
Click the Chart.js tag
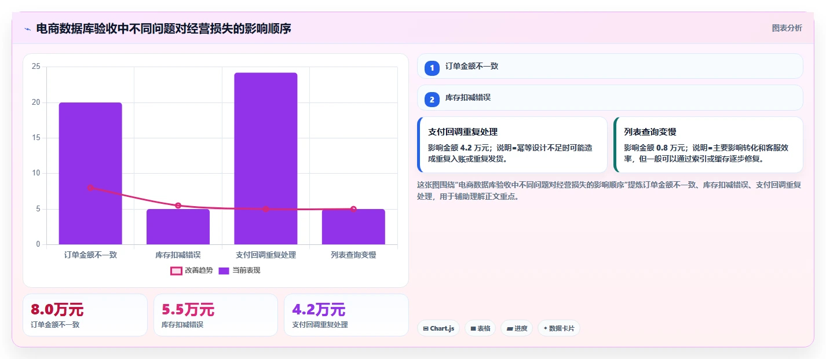point(438,328)
